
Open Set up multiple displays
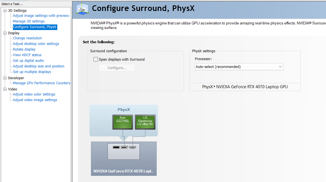pos(32,72)
